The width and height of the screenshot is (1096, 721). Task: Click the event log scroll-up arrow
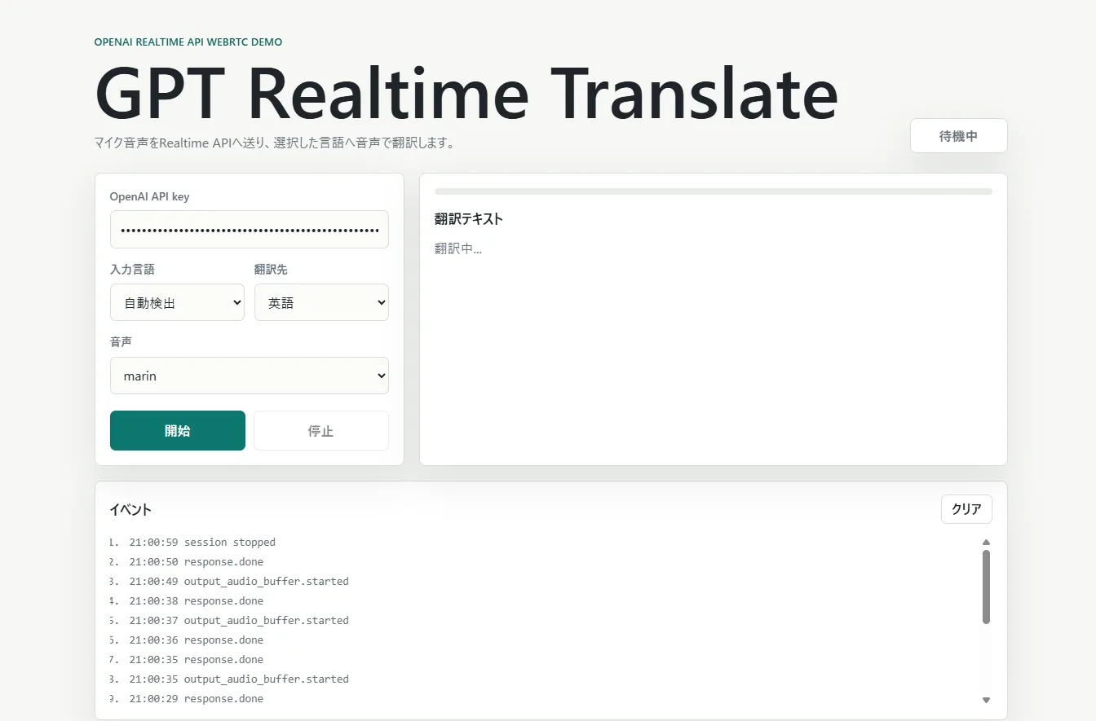click(x=986, y=543)
